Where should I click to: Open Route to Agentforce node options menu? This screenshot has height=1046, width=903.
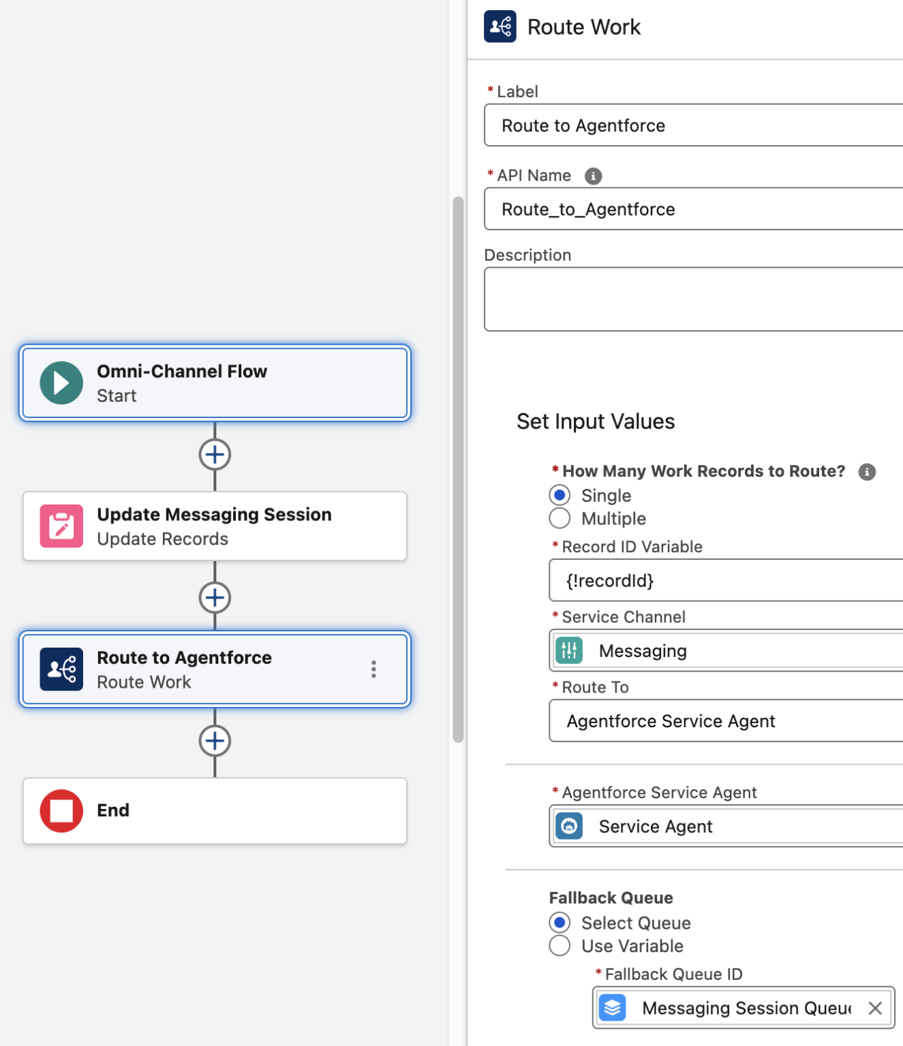coord(373,669)
